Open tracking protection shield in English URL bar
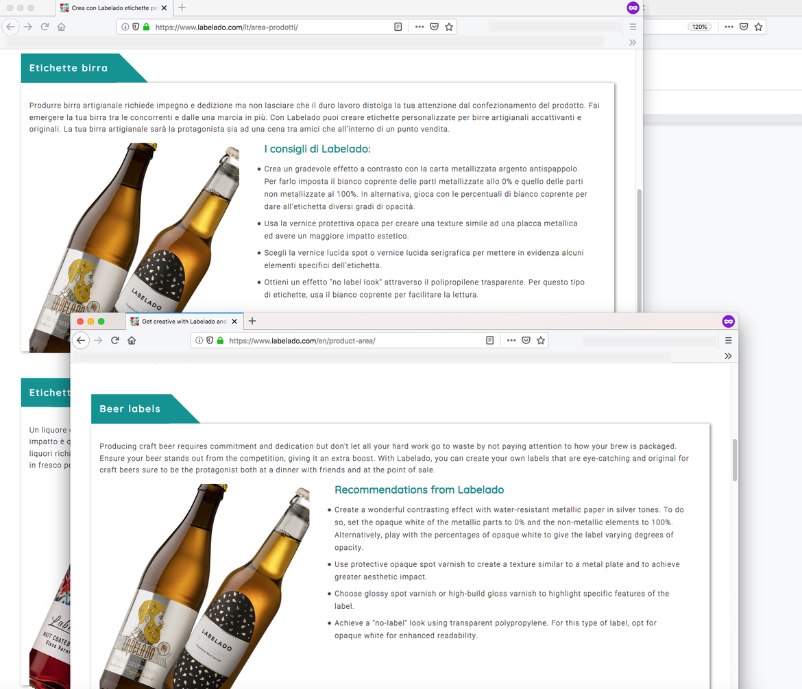The height and width of the screenshot is (689, 802). (209, 341)
